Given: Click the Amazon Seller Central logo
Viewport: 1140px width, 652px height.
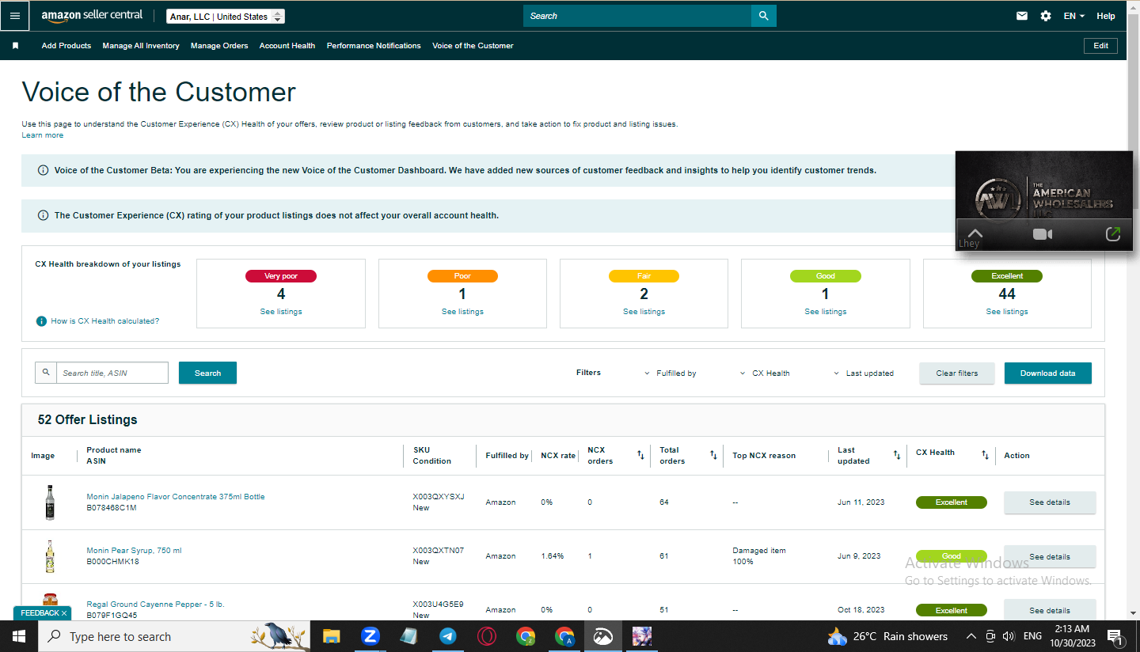Looking at the screenshot, I should click(92, 16).
